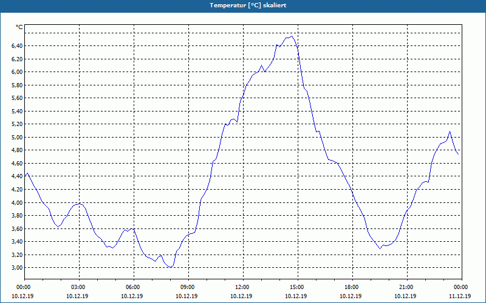Click the 5,20 value on the y-axis
Image resolution: width=486 pixels, height=303 pixels.
click(x=18, y=124)
